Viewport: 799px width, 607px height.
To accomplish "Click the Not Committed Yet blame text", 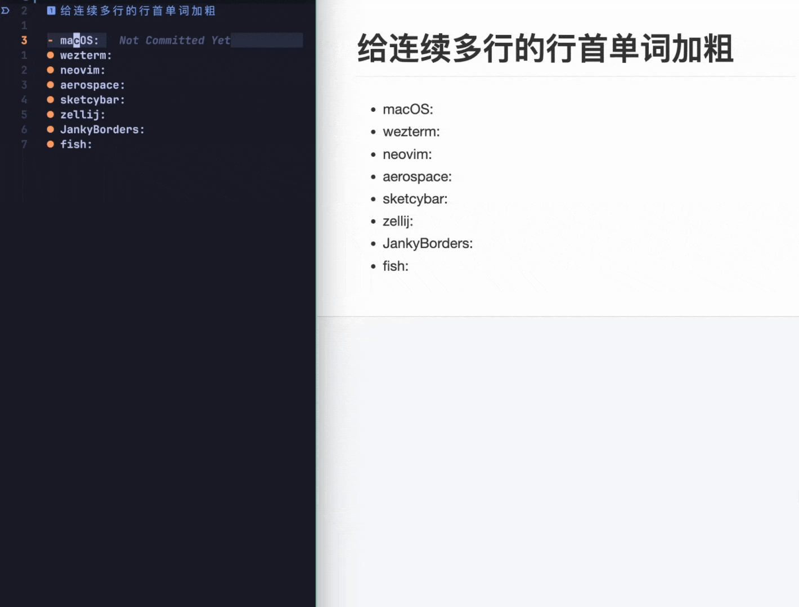I will point(174,40).
